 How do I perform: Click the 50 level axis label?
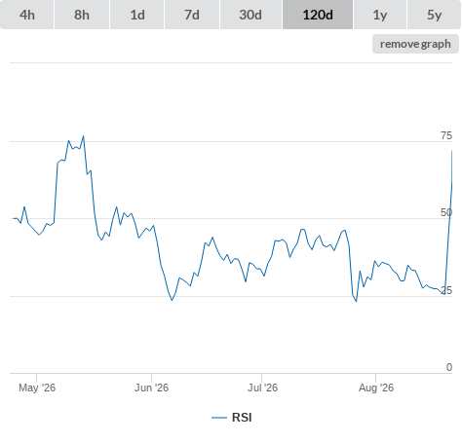(x=446, y=212)
